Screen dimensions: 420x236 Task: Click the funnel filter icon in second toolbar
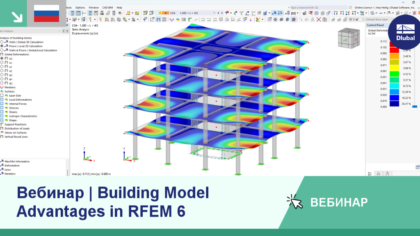(x=145, y=19)
